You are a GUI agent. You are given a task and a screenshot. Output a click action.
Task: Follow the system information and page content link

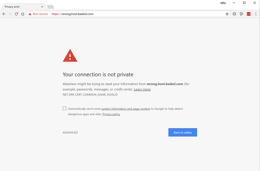tap(126, 109)
